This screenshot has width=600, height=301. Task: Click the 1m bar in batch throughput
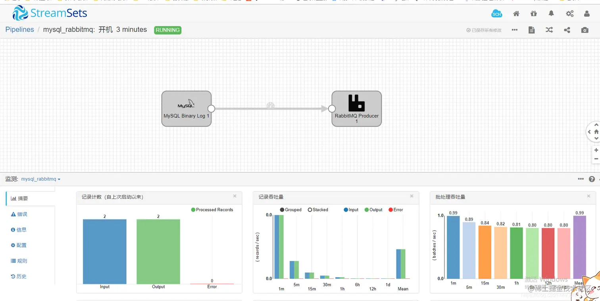453,247
